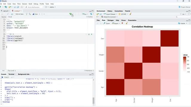Close the Untitled1 editor tab
Viewport: 191px width, 107px height.
[21, 11]
